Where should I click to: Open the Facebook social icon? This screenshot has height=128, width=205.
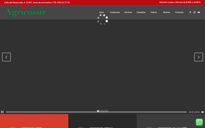190,12
